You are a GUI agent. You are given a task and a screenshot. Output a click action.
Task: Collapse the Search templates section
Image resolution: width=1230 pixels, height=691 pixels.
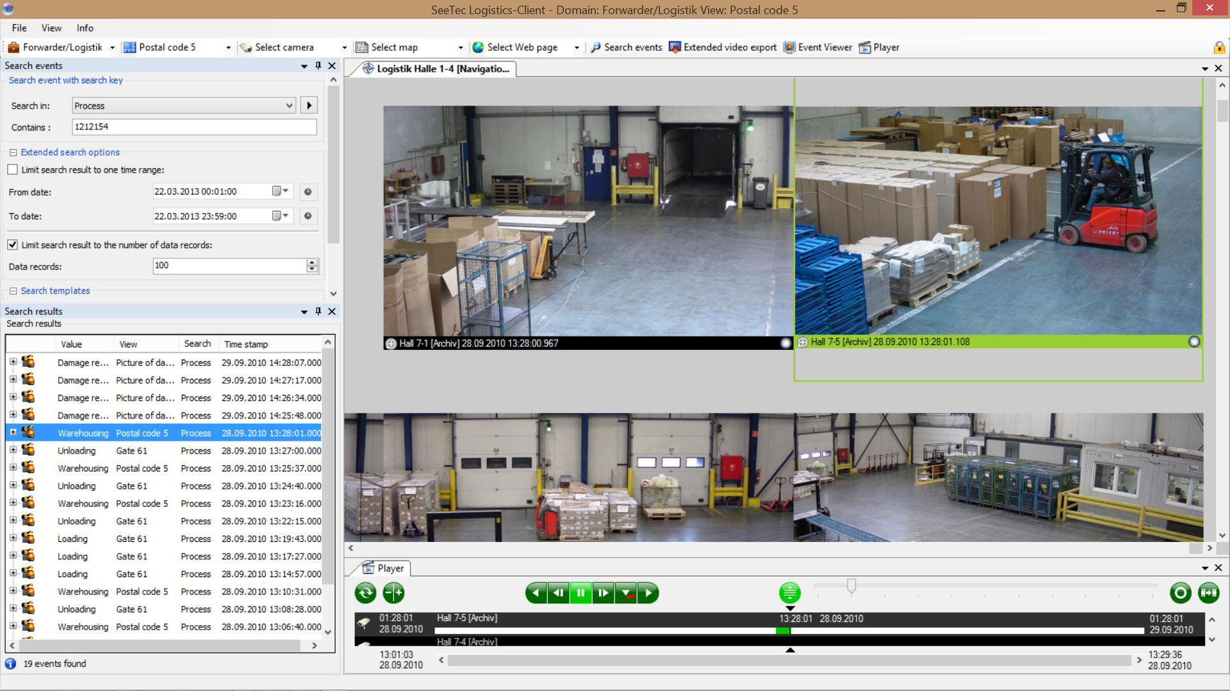click(x=13, y=291)
